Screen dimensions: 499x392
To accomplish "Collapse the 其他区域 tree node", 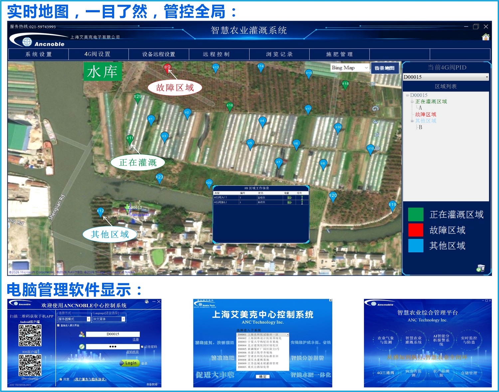I will click(412, 121).
